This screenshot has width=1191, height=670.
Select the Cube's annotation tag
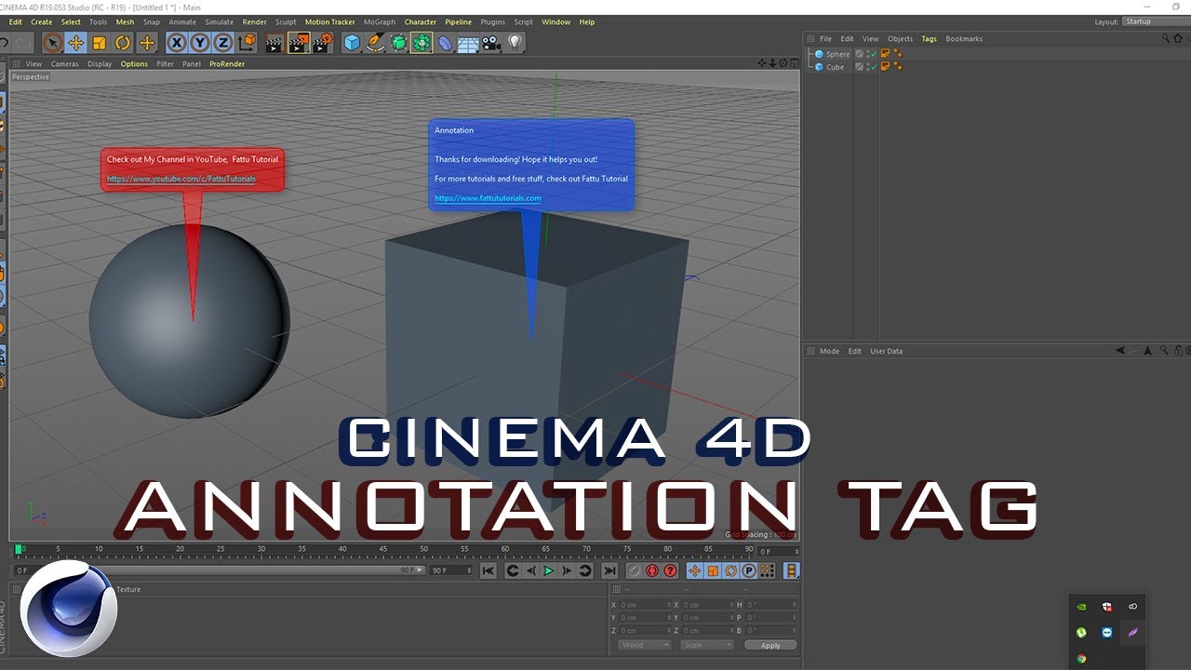(x=886, y=67)
